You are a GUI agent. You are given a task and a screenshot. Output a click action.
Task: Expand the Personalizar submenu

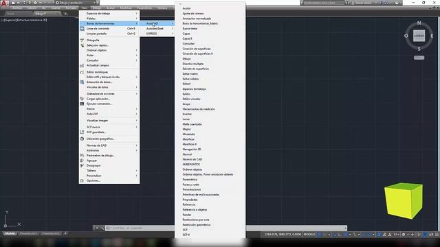(x=109, y=176)
